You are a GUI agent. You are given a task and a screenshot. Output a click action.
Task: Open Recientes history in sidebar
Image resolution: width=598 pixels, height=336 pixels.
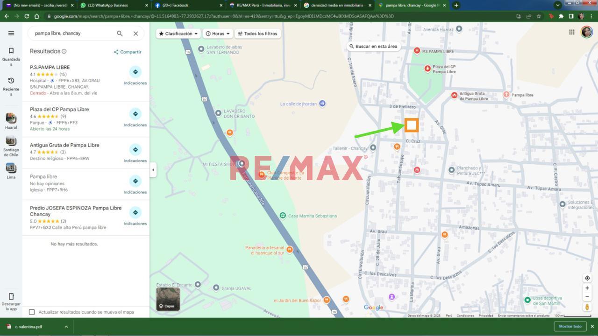tap(11, 81)
